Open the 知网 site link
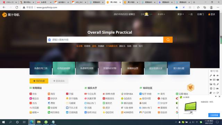Screen dimensions: 222x125 pos(143,103)
